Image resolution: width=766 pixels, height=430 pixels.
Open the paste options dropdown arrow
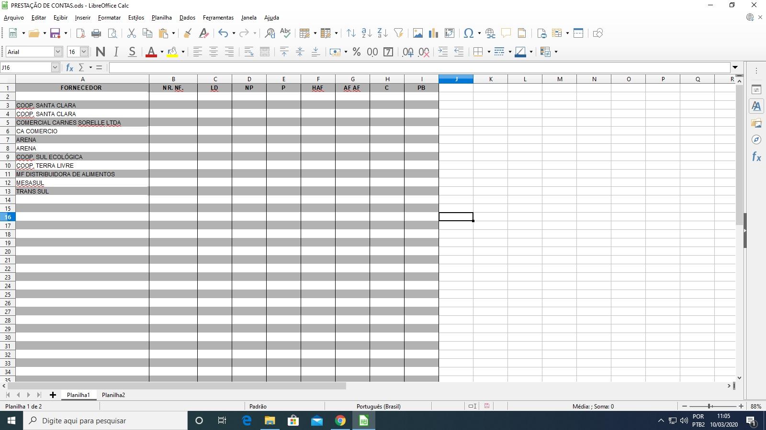[173, 33]
